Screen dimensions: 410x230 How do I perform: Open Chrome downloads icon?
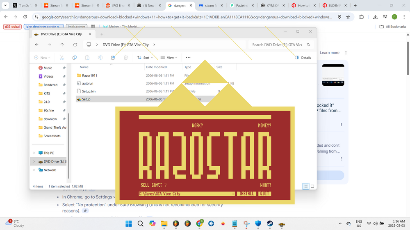click(x=375, y=17)
